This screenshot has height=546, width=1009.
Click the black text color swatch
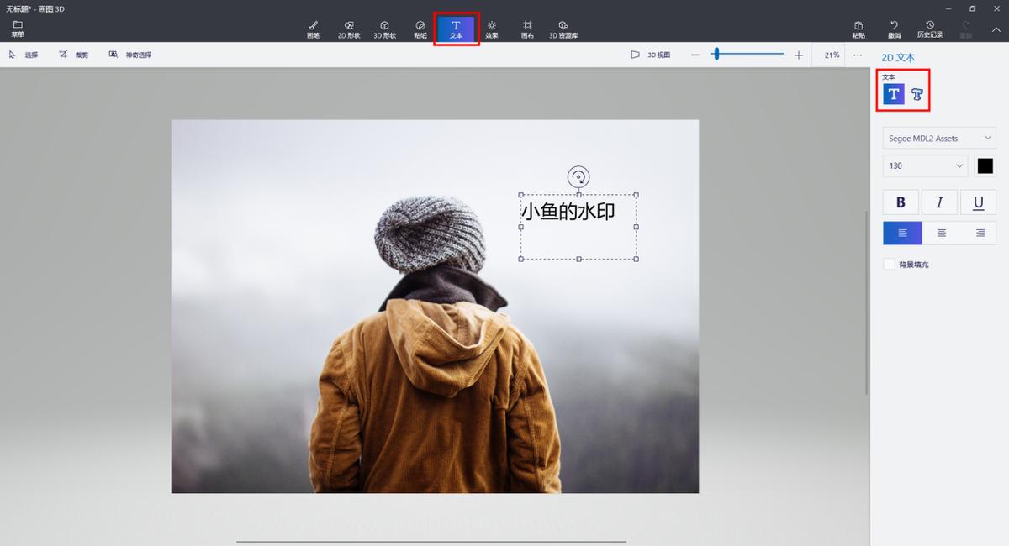(985, 166)
